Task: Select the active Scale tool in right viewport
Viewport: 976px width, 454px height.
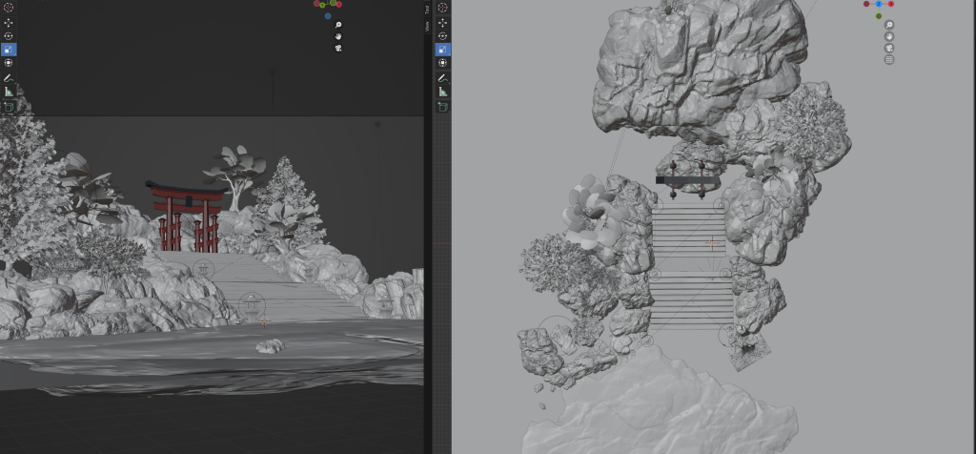Action: pyautogui.click(x=442, y=50)
